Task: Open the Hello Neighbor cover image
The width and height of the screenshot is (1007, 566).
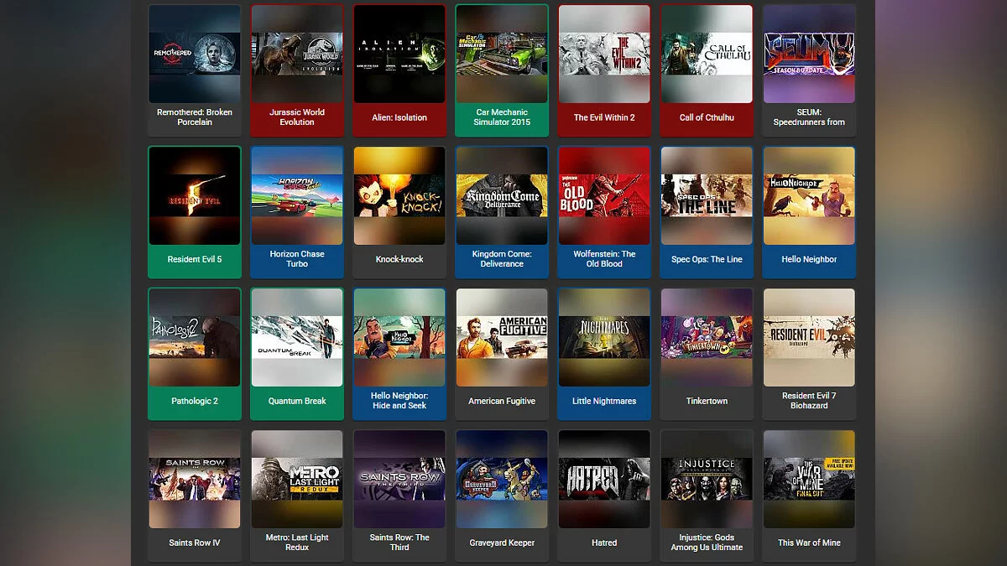Action: (809, 195)
